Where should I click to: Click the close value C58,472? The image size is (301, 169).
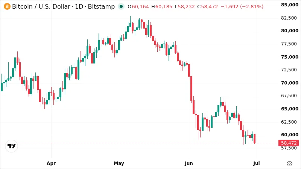pos(208,7)
